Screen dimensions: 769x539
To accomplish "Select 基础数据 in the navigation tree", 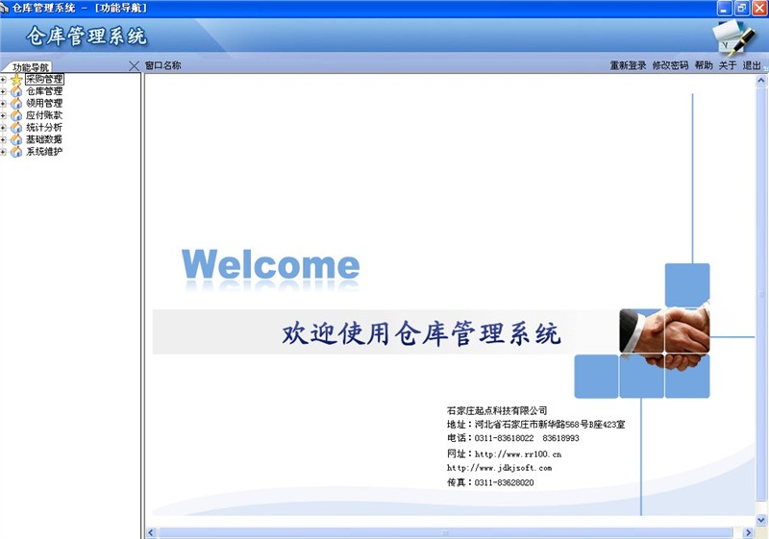I will pyautogui.click(x=44, y=139).
